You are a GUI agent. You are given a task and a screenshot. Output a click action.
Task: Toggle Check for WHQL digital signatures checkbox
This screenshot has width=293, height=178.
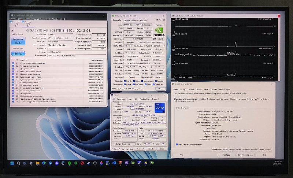177,144
